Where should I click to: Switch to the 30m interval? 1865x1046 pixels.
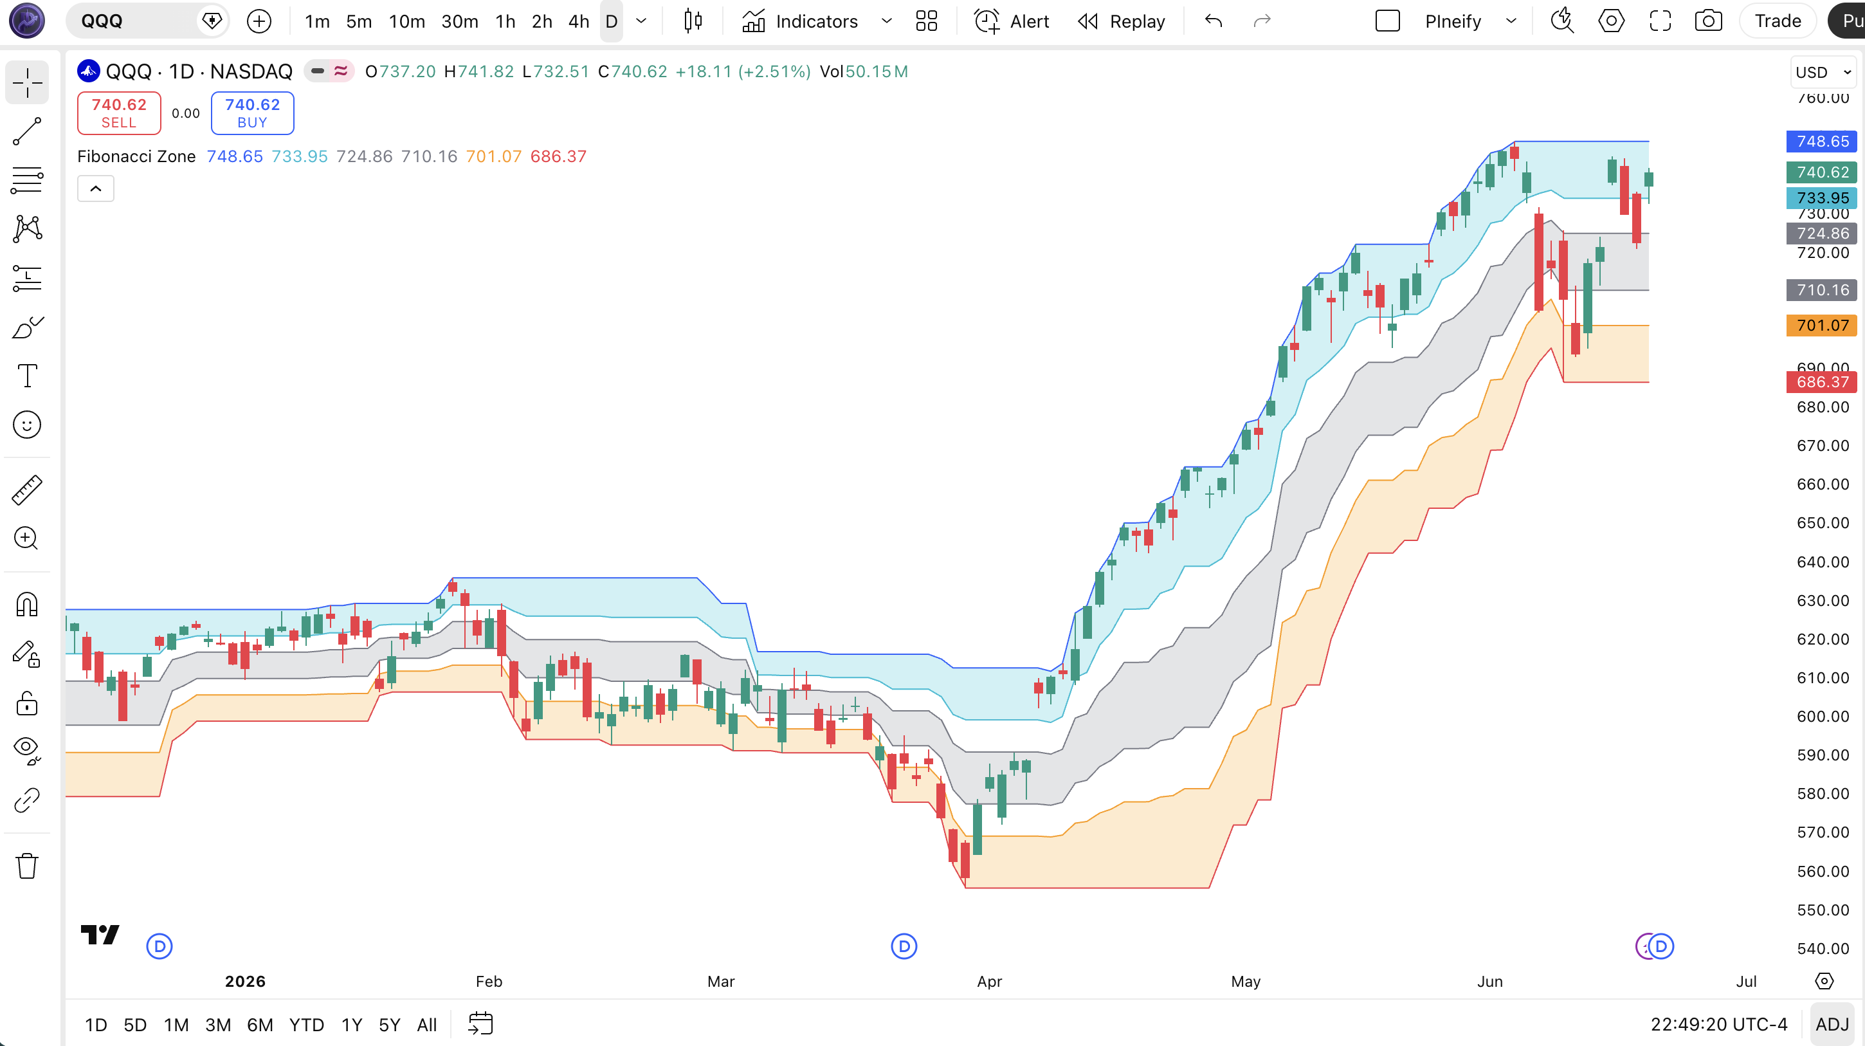point(460,21)
